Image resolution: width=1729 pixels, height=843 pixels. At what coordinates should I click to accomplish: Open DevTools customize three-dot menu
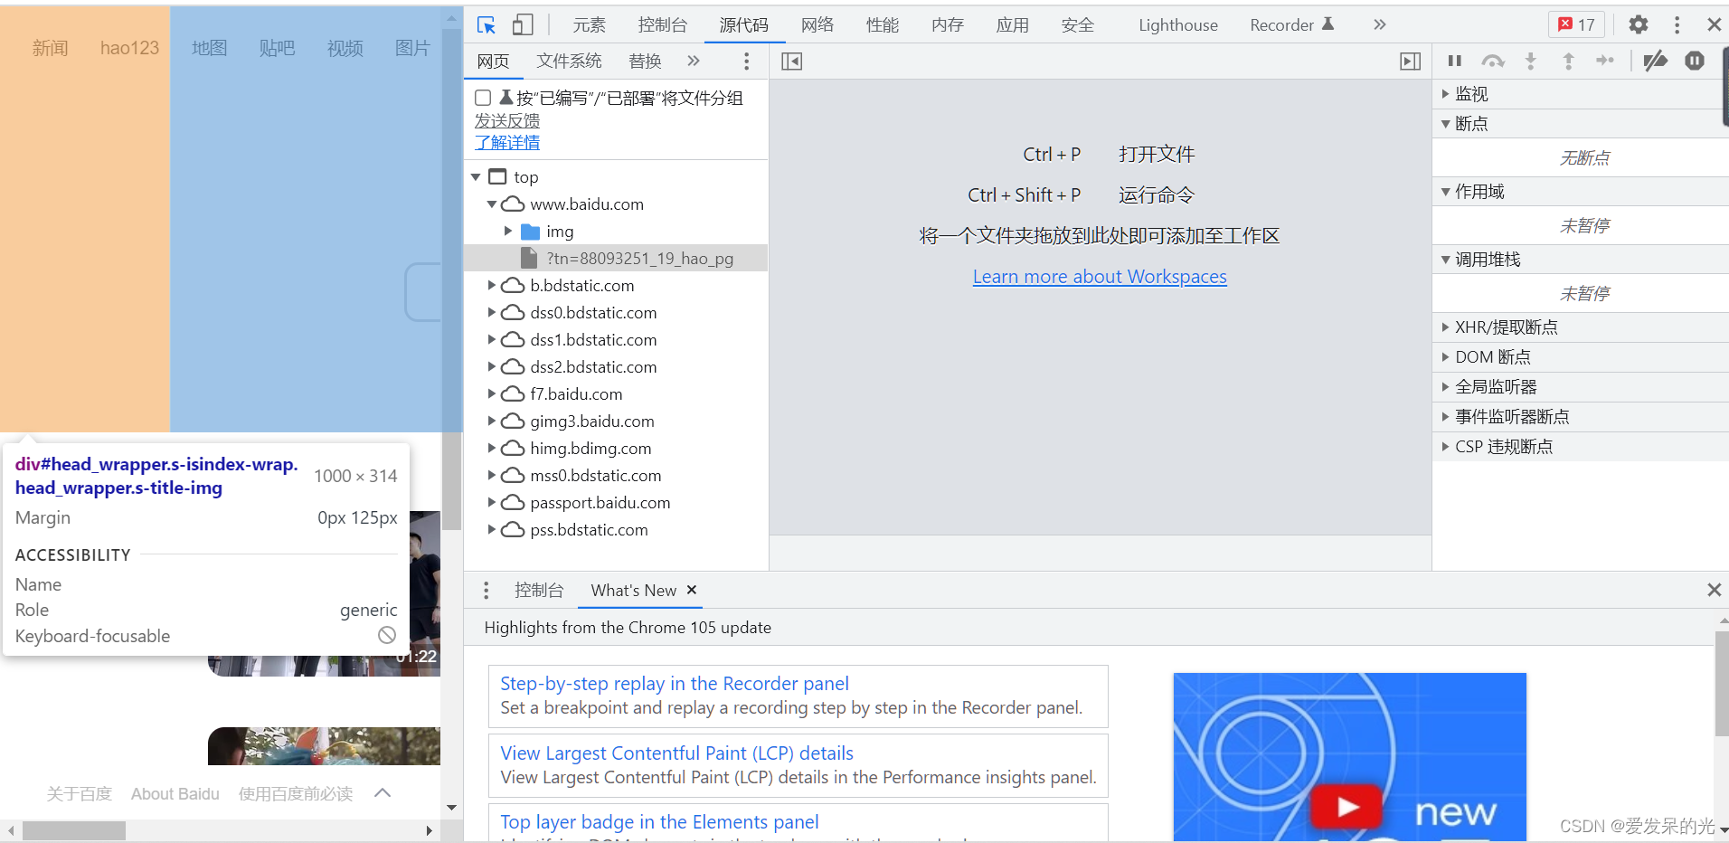tap(1677, 25)
